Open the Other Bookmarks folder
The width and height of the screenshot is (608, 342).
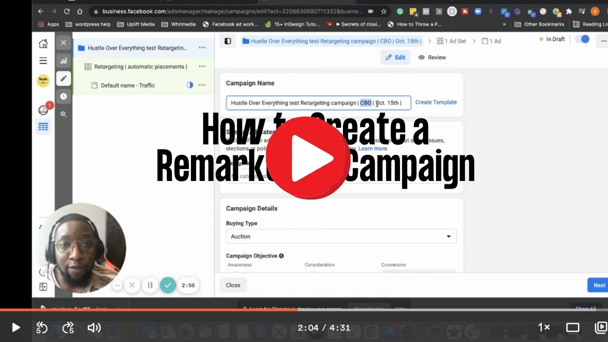(x=539, y=24)
